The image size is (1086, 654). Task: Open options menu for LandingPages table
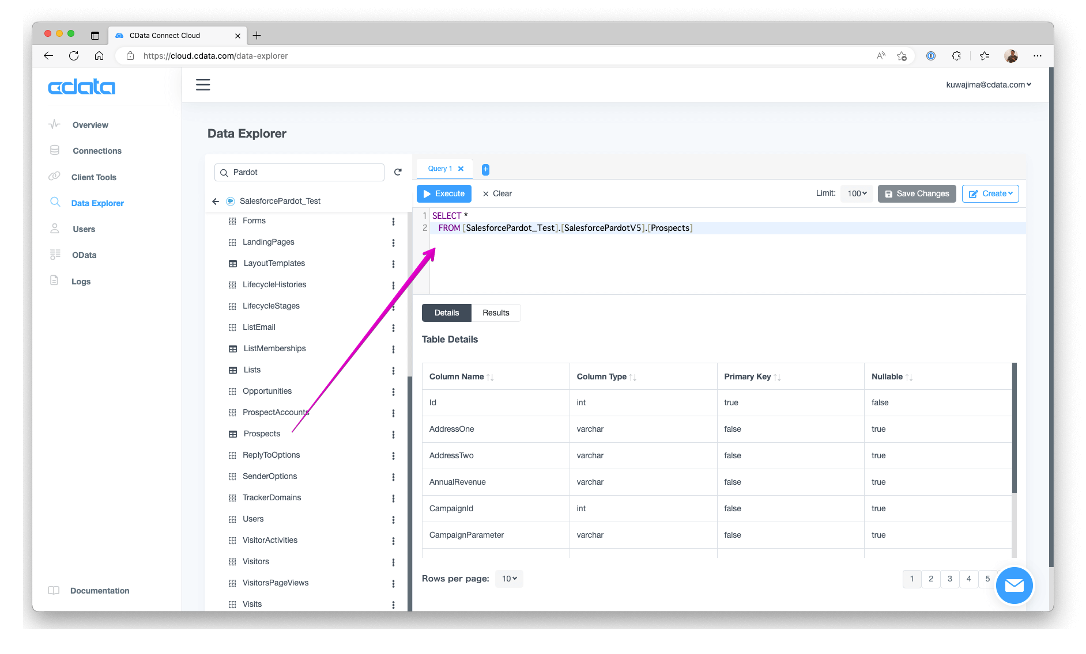pyautogui.click(x=393, y=243)
